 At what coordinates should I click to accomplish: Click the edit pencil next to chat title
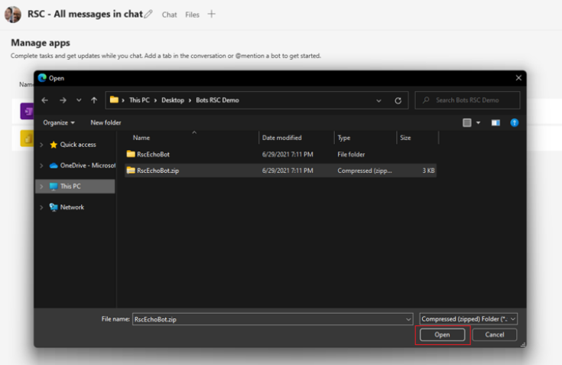(148, 15)
